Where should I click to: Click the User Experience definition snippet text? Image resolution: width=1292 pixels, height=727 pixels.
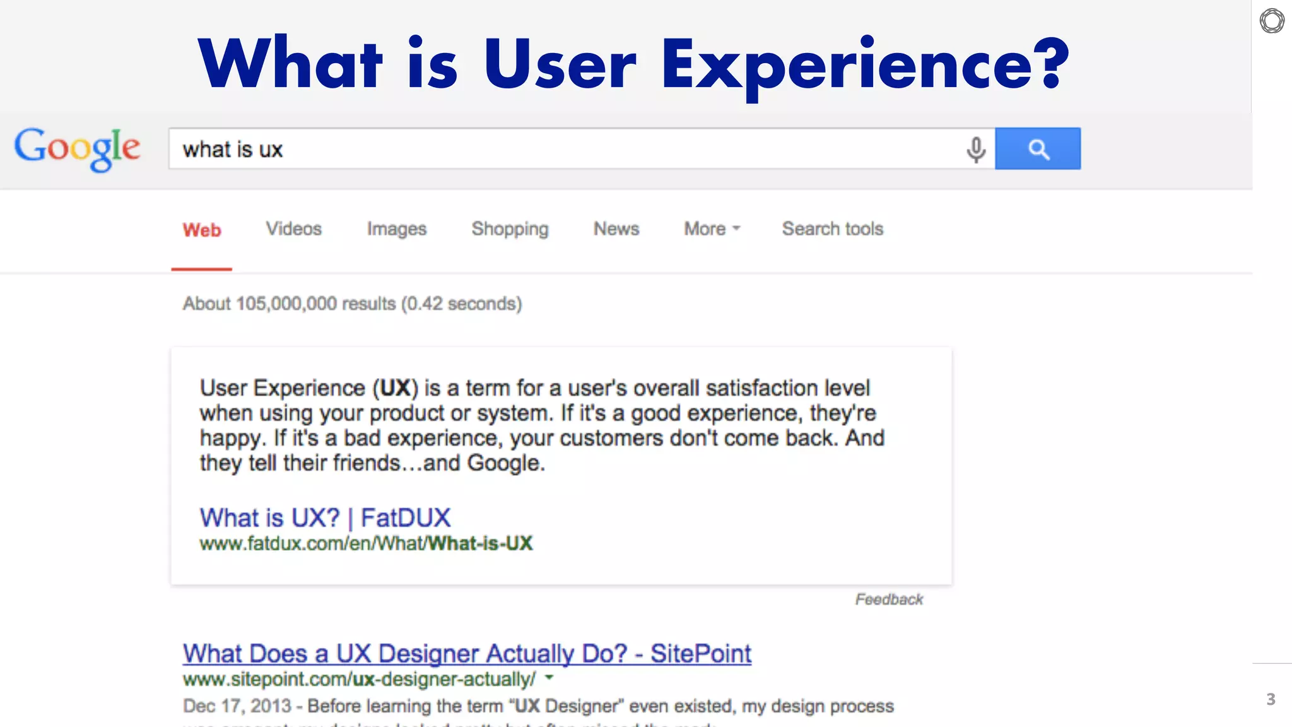point(543,425)
